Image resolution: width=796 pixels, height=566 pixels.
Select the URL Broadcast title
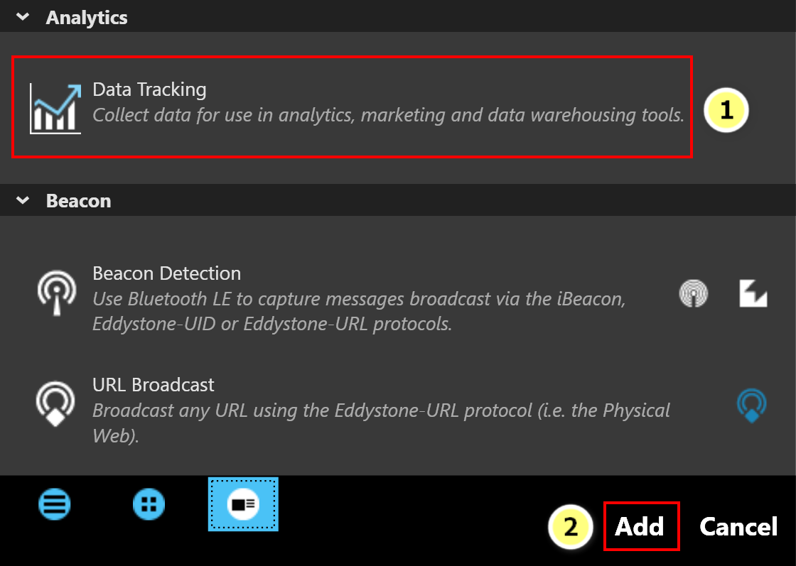coord(154,385)
